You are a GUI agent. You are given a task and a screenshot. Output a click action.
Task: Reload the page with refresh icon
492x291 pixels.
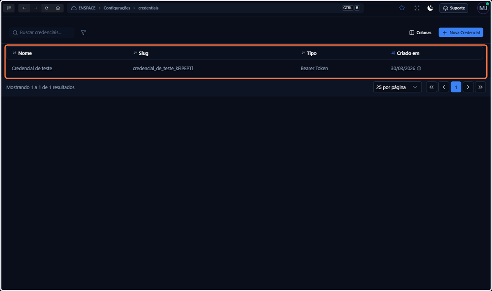(47, 8)
